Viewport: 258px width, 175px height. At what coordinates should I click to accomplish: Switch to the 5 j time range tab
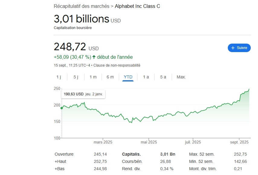(x=75, y=77)
